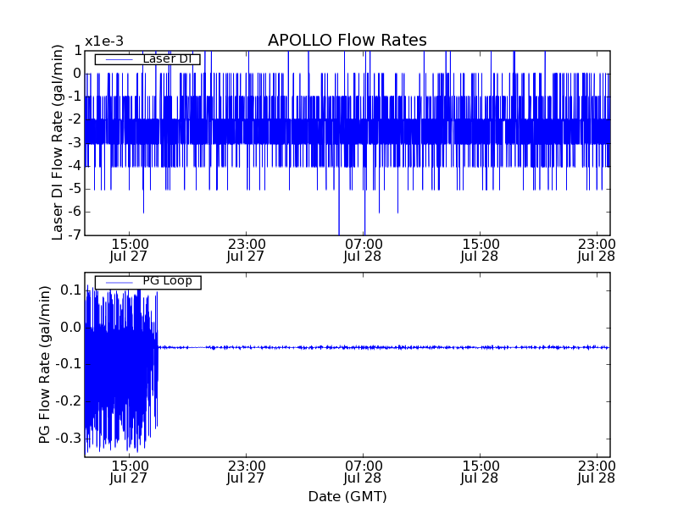Image resolution: width=678 pixels, height=508 pixels.
Task: Click '23:00 Jul 28' tick under Laser DI plot
Action: 597,251
